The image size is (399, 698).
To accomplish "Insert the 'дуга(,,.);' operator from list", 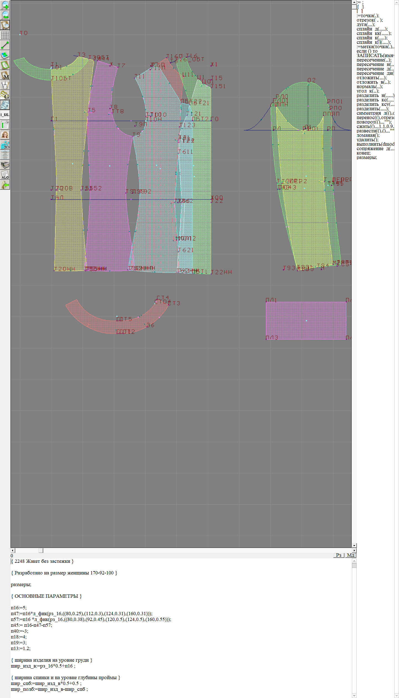I will tap(365, 24).
